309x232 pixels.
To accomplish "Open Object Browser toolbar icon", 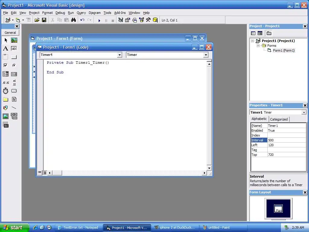I will (x=142, y=20).
